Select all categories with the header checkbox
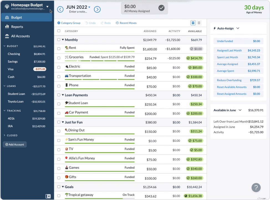The image size is (270, 200). pyautogui.click(x=59, y=31)
